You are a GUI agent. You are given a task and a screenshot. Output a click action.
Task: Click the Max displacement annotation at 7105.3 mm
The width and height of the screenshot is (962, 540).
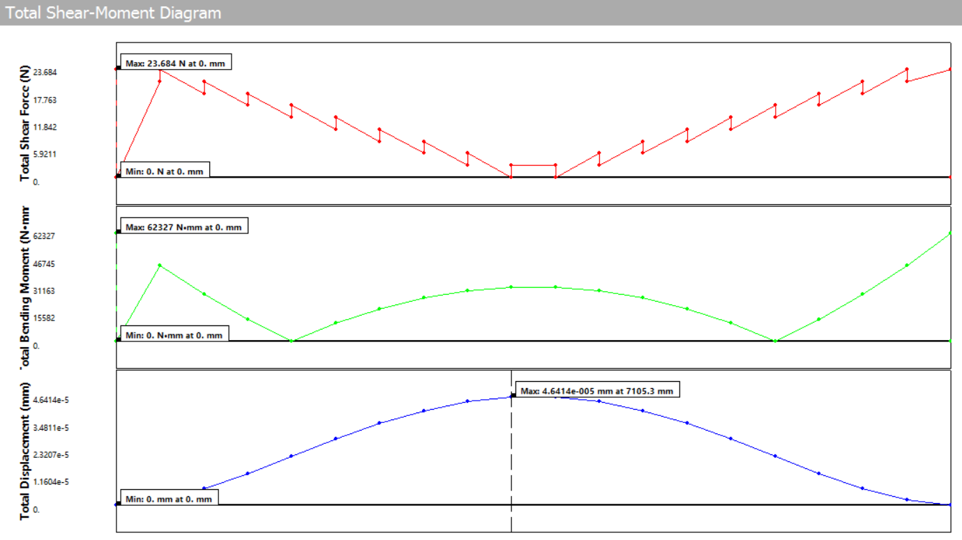click(x=597, y=390)
